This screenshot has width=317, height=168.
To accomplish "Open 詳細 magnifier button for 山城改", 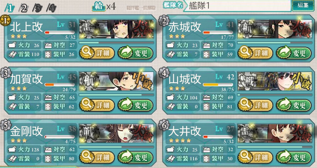I will point(255,105).
